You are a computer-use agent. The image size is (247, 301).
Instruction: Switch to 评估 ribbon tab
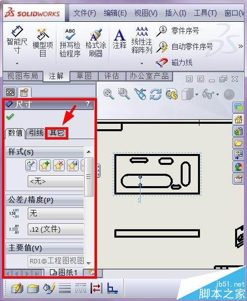click(112, 76)
